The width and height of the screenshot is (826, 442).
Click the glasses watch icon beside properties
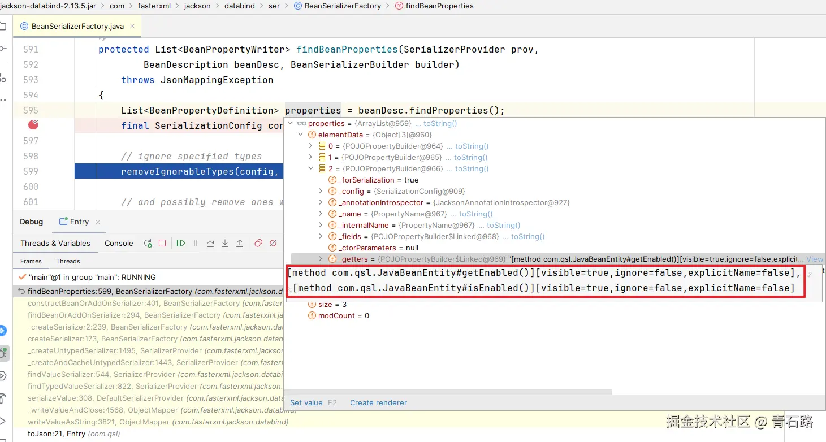pos(301,123)
